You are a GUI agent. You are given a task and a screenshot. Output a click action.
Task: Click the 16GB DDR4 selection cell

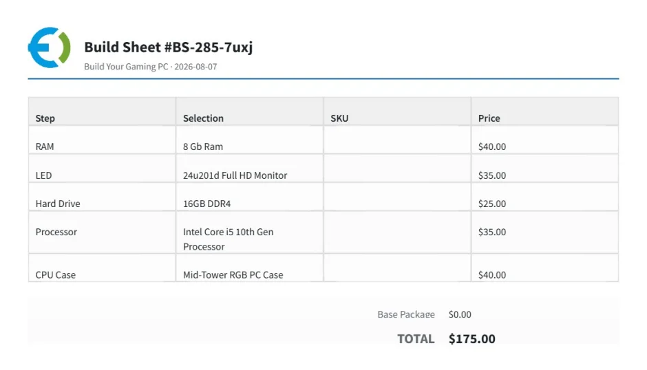[x=250, y=197]
